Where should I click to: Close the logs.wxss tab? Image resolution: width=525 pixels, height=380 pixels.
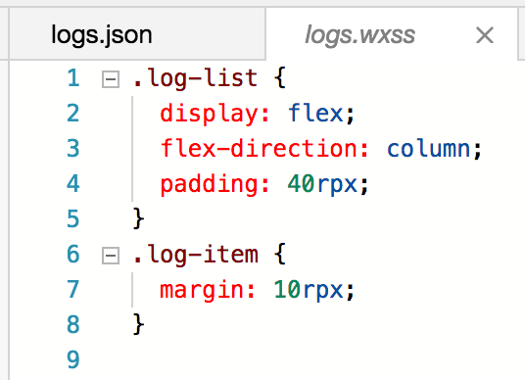[x=485, y=35]
